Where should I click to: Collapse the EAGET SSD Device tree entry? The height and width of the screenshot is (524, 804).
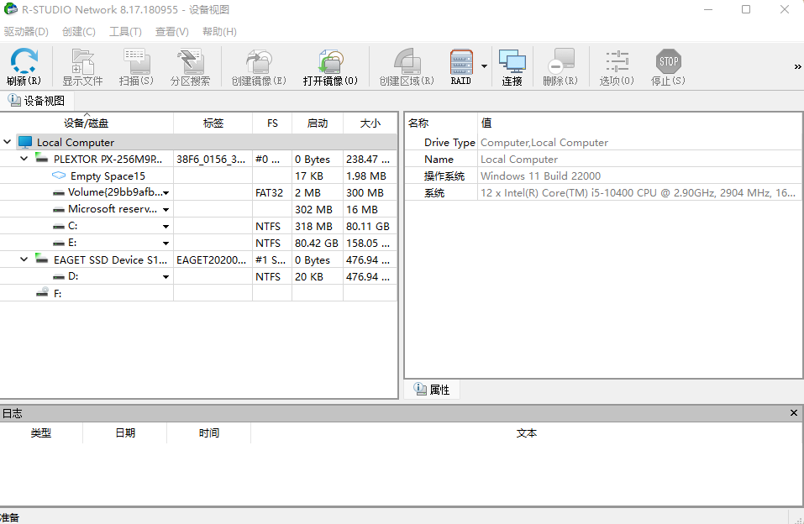(24, 259)
